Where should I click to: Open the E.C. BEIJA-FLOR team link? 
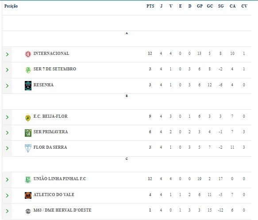50,116
